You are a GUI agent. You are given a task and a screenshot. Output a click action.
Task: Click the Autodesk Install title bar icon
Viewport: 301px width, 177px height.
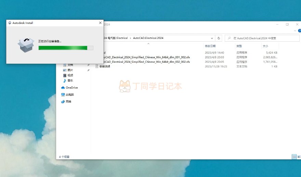10,23
